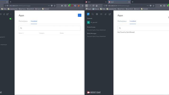The image size is (169, 95).
Task: Go forward in the right browser window
Action: (90, 6)
